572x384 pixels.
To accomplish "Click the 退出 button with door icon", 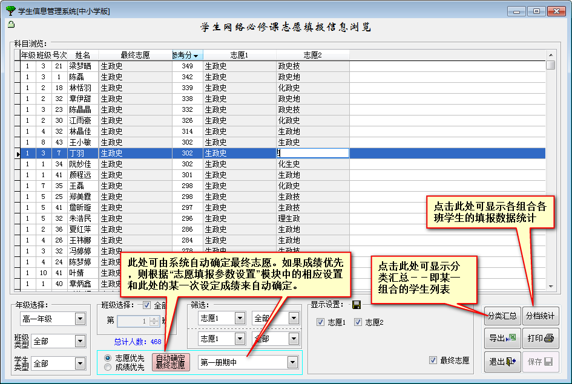I will [x=502, y=362].
